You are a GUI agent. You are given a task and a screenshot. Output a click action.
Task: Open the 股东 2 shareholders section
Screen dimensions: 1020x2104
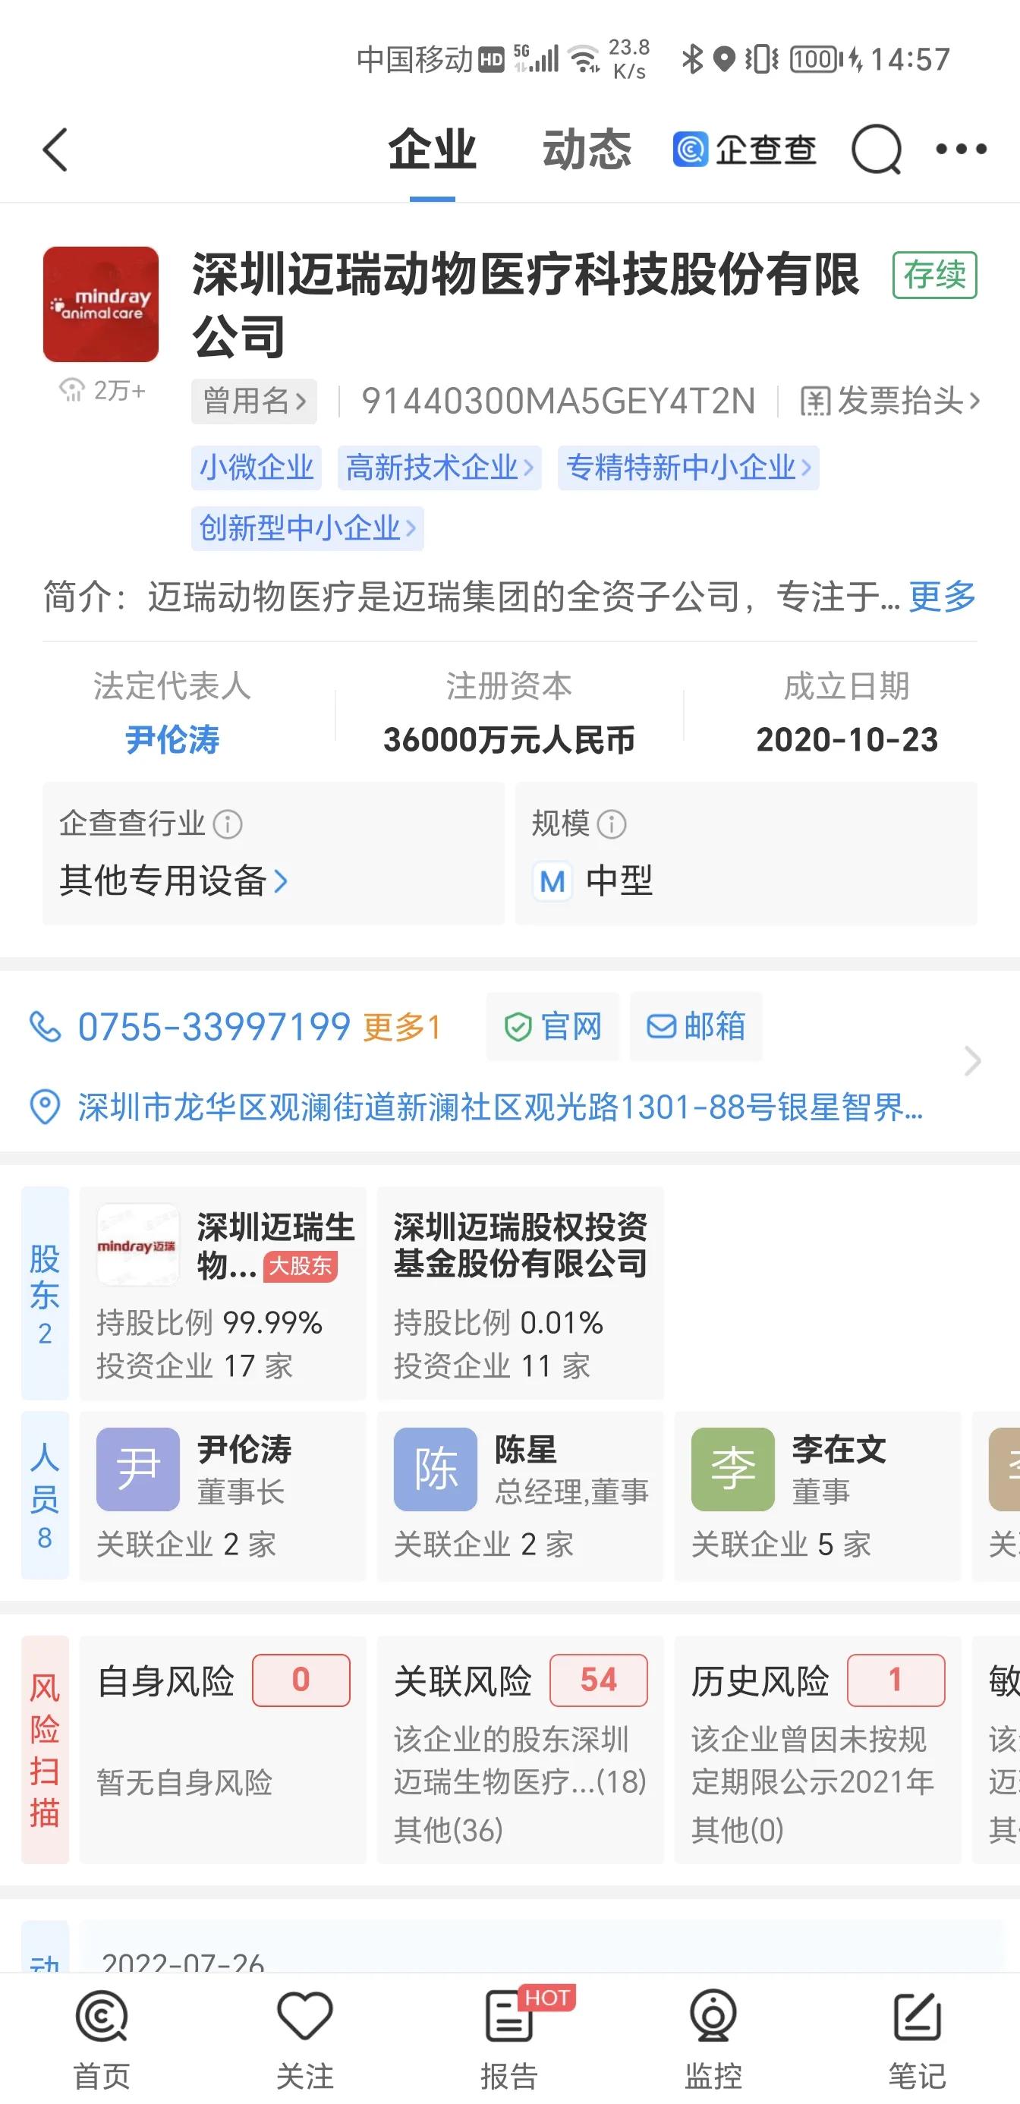click(x=45, y=1293)
